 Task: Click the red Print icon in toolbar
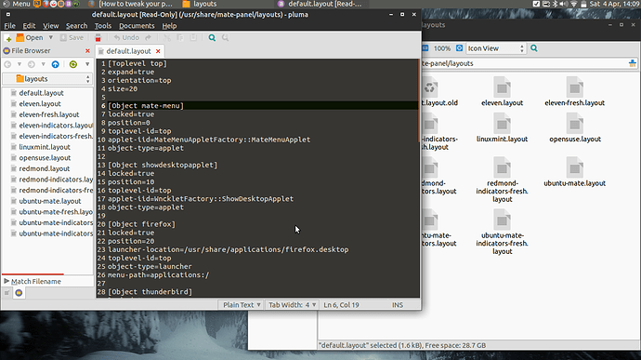[x=98, y=38]
